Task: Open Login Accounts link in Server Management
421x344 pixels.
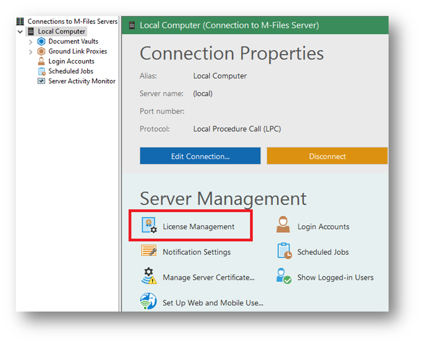Action: [x=323, y=227]
